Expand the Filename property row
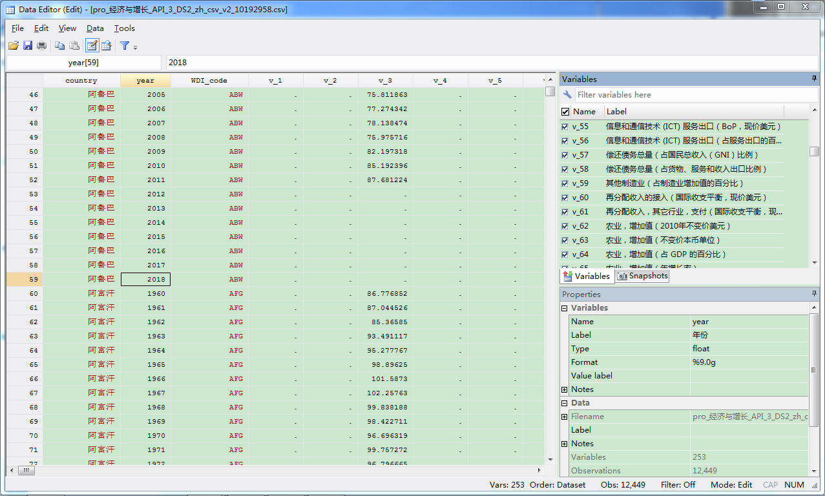This screenshot has width=825, height=496. coord(565,417)
